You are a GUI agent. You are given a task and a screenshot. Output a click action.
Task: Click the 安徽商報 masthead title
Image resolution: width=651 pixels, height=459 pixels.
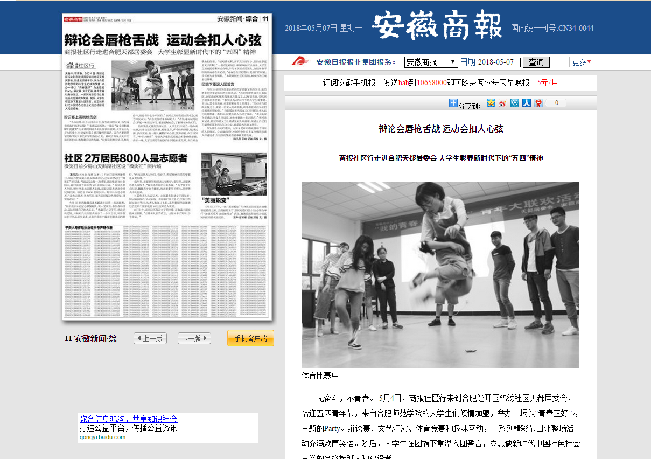(x=436, y=27)
